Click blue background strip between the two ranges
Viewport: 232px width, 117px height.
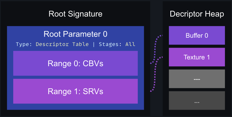(75, 77)
